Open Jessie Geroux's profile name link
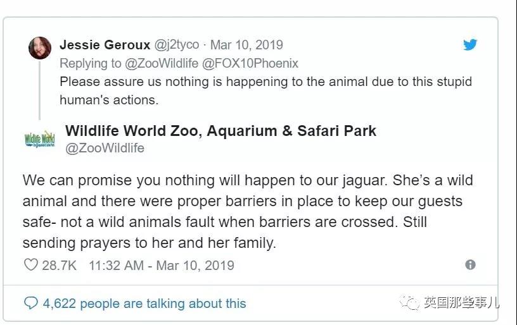This screenshot has height=325, width=517. 105,45
